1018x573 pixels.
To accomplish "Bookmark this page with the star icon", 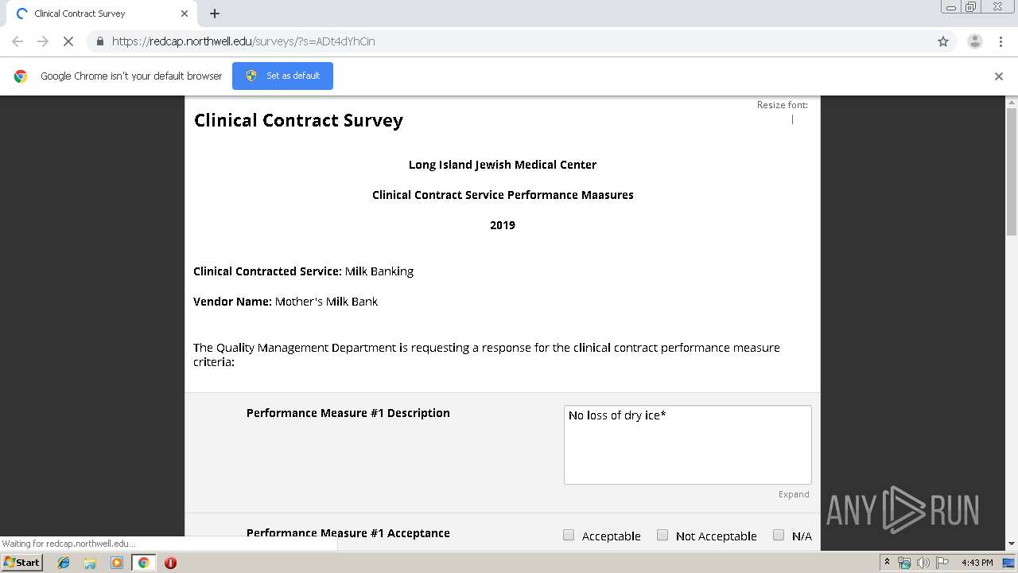I will (x=943, y=41).
